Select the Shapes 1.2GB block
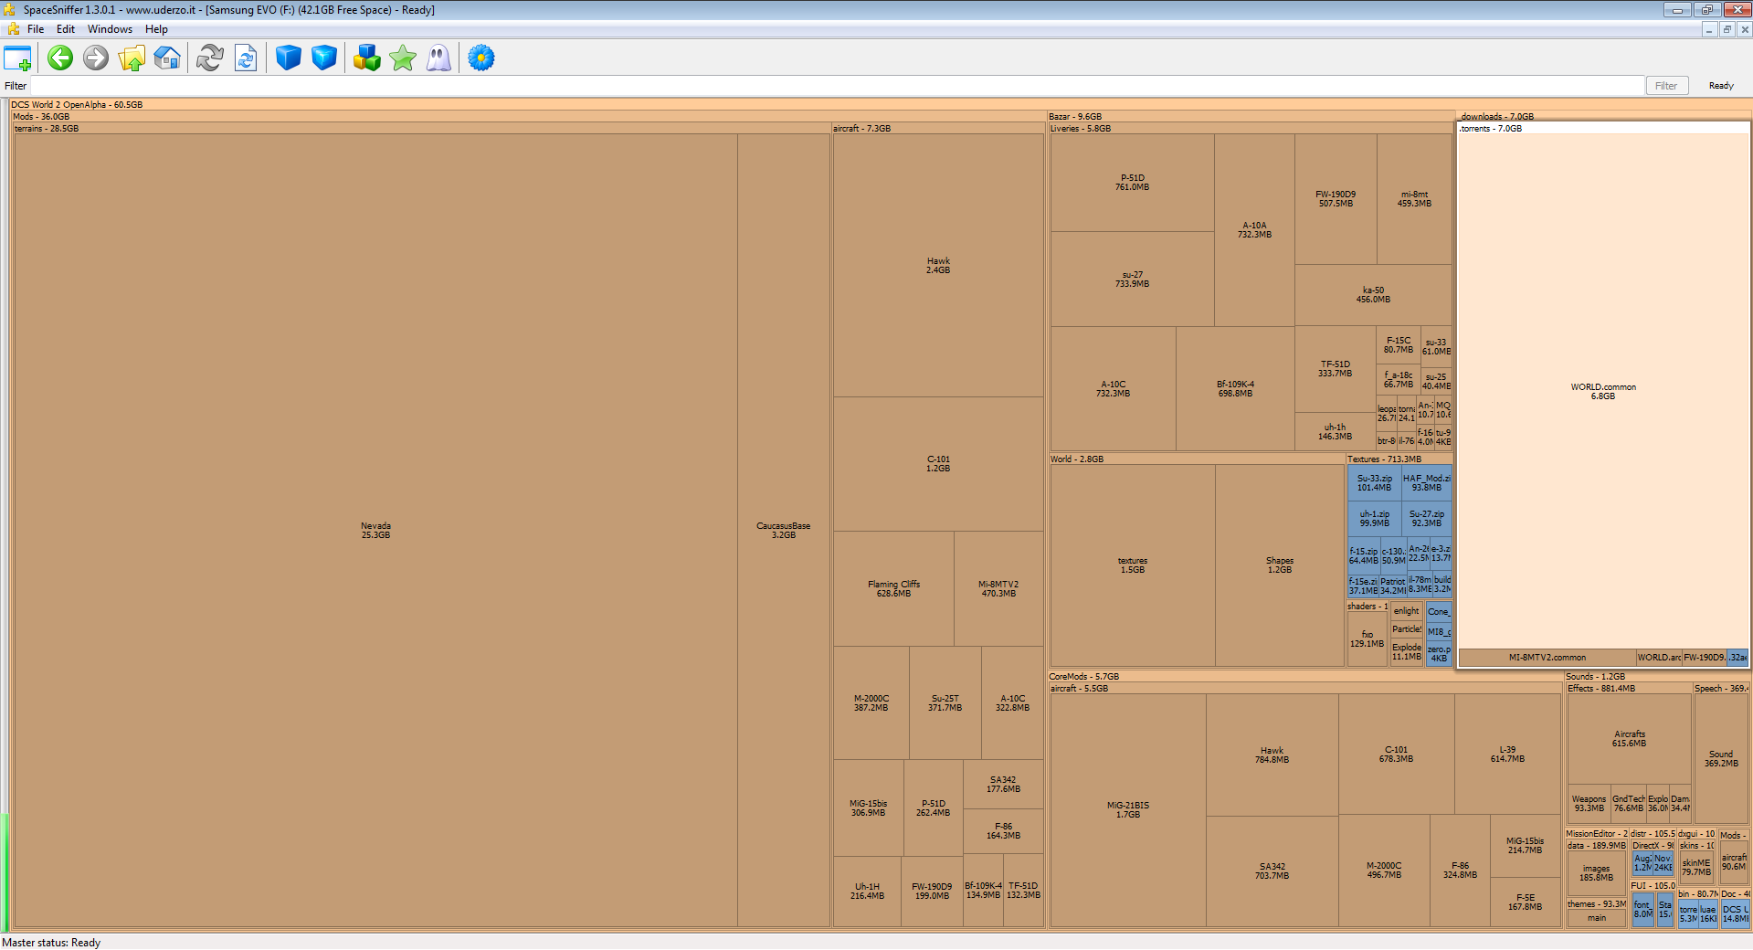1753x950 pixels. [x=1279, y=565]
